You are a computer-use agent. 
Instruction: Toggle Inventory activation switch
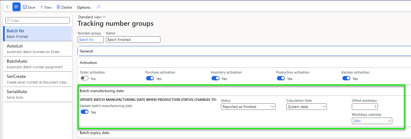[215, 78]
